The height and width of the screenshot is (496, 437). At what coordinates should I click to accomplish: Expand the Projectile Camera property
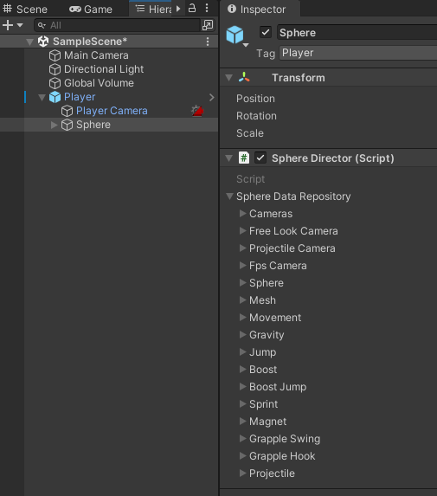point(242,248)
